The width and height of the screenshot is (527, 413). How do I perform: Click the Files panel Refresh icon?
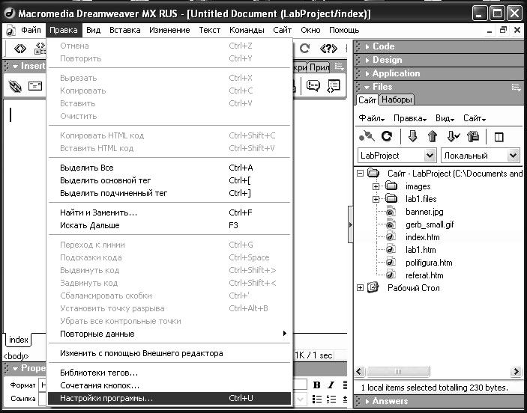387,136
